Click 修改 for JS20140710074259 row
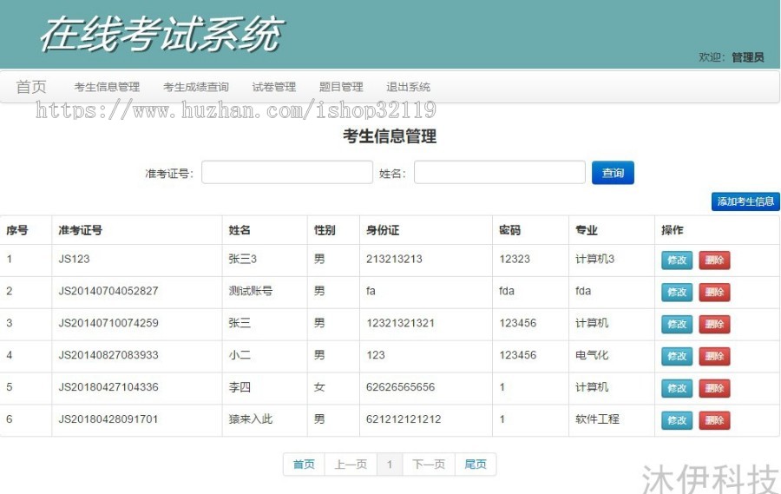Image resolution: width=781 pixels, height=494 pixels. [x=677, y=324]
